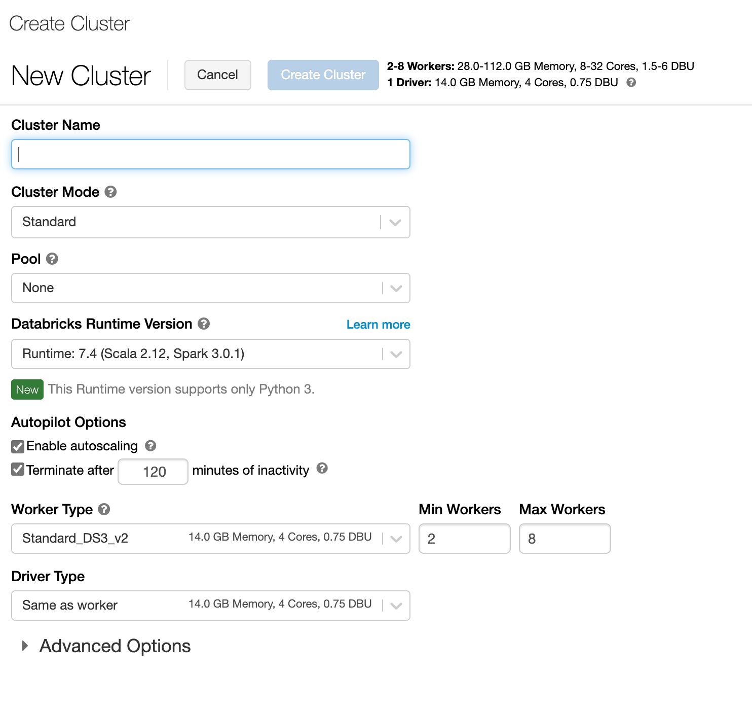Screen dimensions: 752x710
Task: Click the '2-8 Workers' summary line
Action: [x=541, y=66]
